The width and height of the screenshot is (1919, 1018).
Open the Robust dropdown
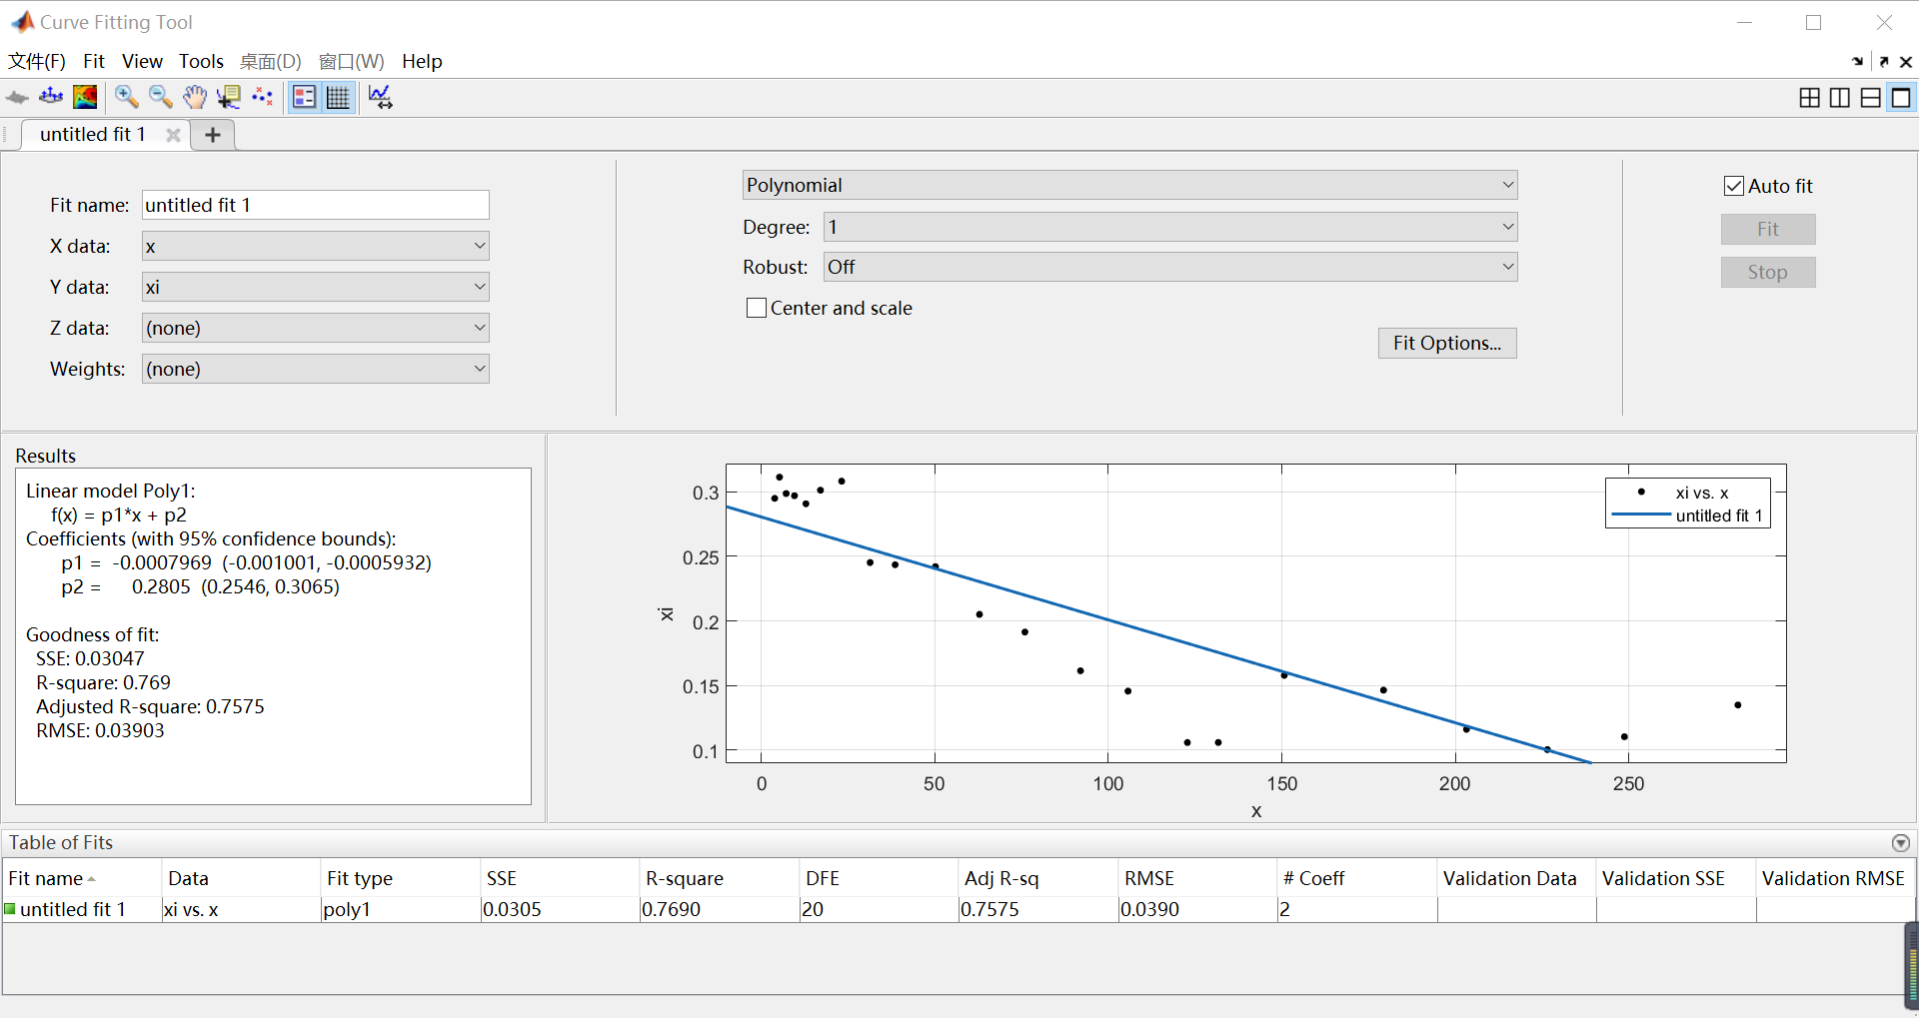1169,267
